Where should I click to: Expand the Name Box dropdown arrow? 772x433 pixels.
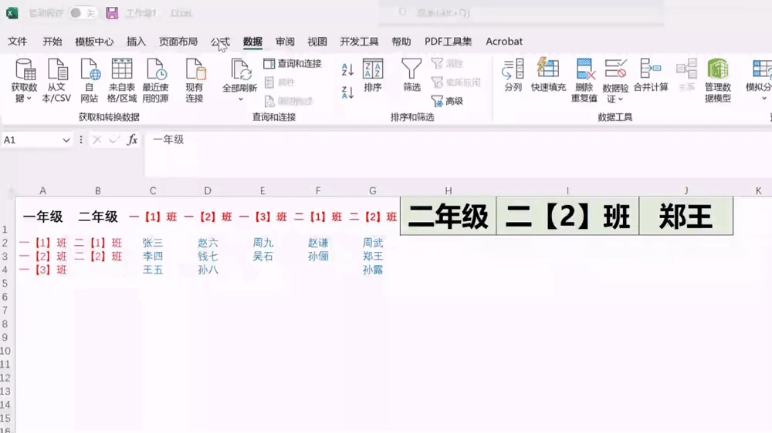(x=66, y=140)
